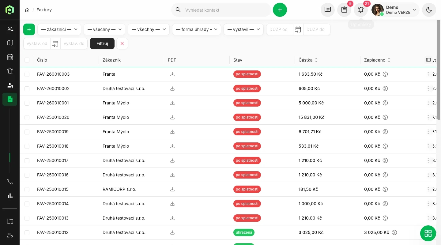Screen dimensions: 441x245
Task: Open the tasks clipboard icon with badge
Action: (344, 10)
